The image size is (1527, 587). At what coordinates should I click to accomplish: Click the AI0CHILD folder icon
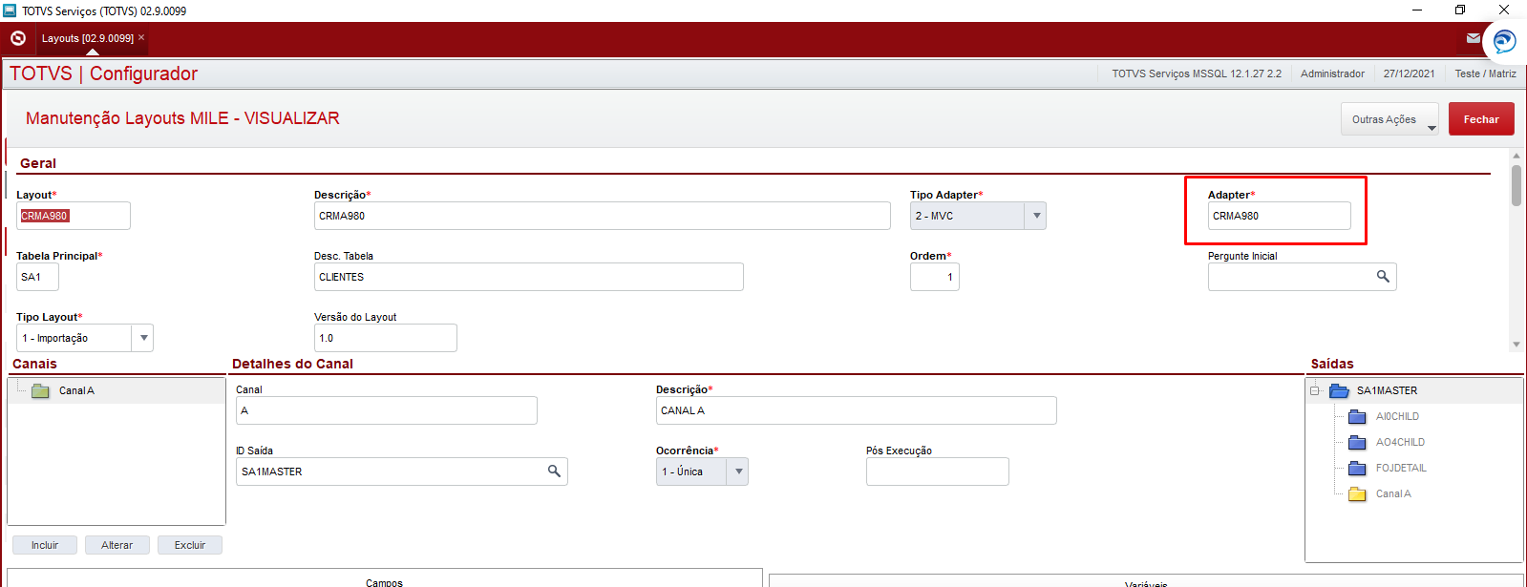click(1357, 416)
